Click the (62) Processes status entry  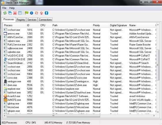(x=9, y=123)
